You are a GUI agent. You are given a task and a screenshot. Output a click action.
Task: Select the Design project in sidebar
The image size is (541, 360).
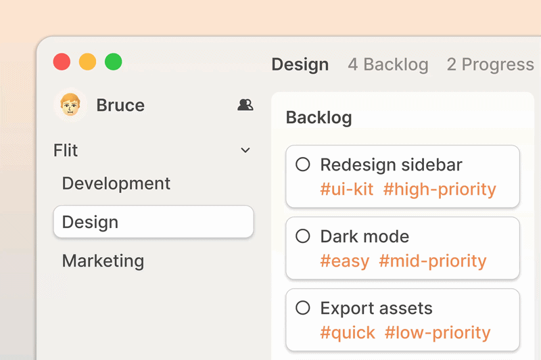click(x=154, y=221)
